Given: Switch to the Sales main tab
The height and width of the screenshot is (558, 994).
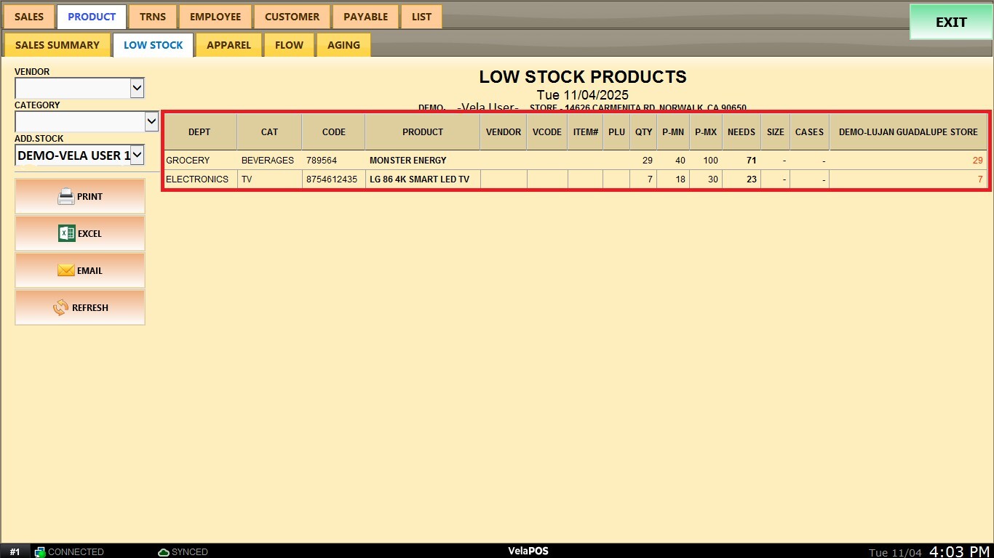Looking at the screenshot, I should coord(29,17).
